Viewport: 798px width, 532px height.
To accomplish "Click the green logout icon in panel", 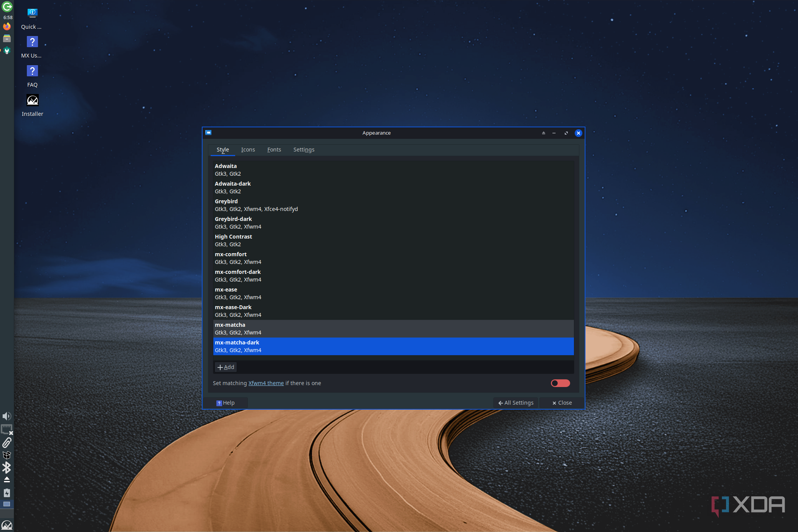I will (x=7, y=7).
